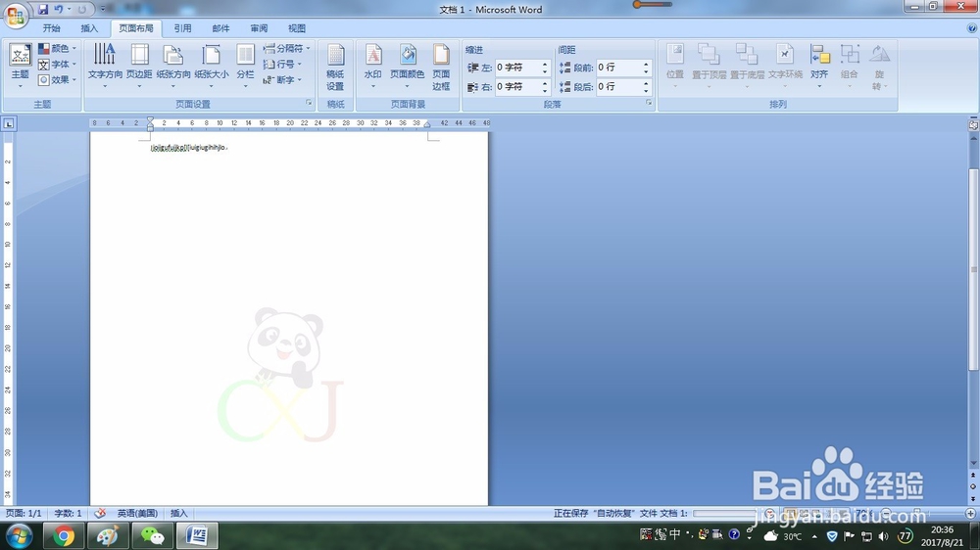The image size is (980, 550).
Task: Click Send to Back (置于底层)
Action: pos(747,65)
